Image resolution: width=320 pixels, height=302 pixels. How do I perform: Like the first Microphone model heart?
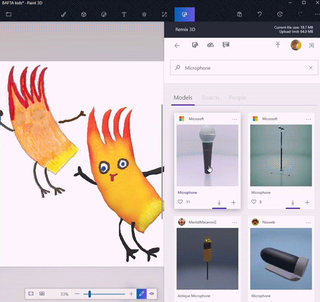(180, 202)
